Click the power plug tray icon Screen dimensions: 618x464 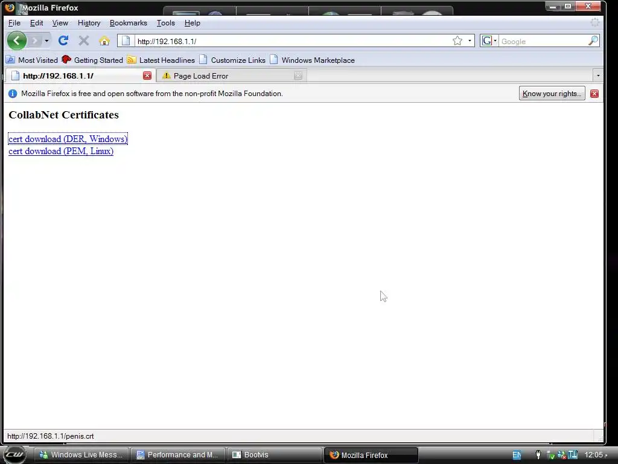pos(538,455)
